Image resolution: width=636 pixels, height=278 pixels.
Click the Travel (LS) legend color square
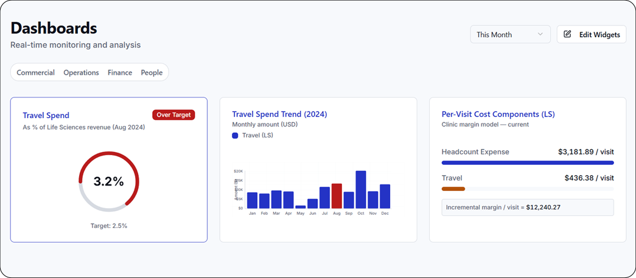point(236,136)
